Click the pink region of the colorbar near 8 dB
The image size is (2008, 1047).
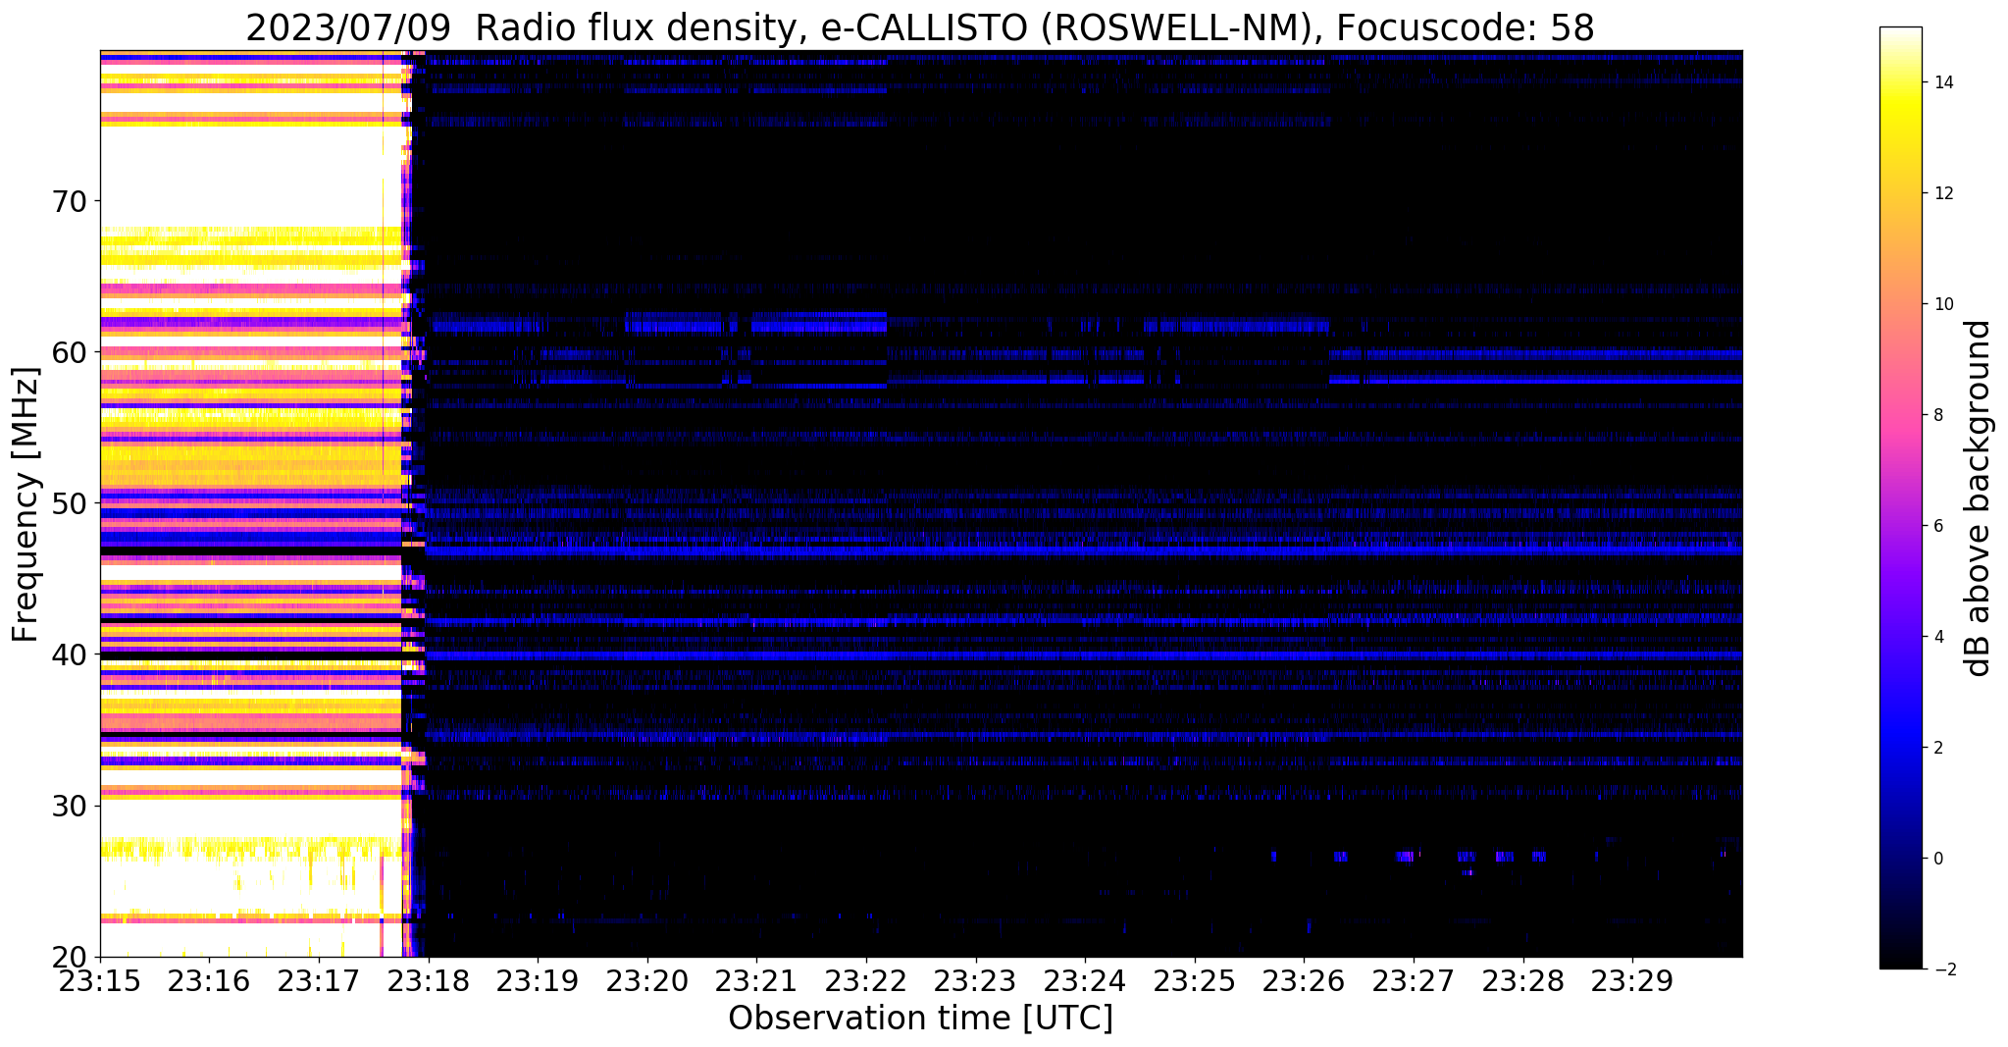(x=1900, y=415)
